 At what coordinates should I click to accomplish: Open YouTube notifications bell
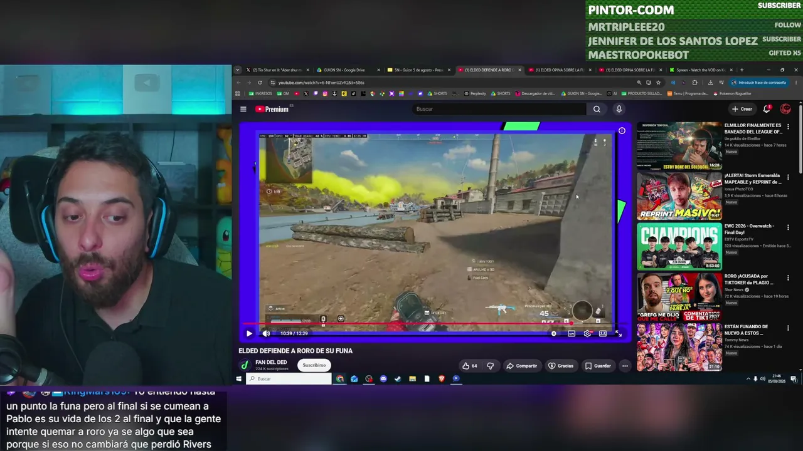coord(767,109)
